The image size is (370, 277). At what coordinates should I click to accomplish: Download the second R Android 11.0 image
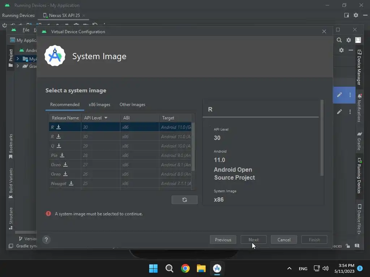[59, 136]
